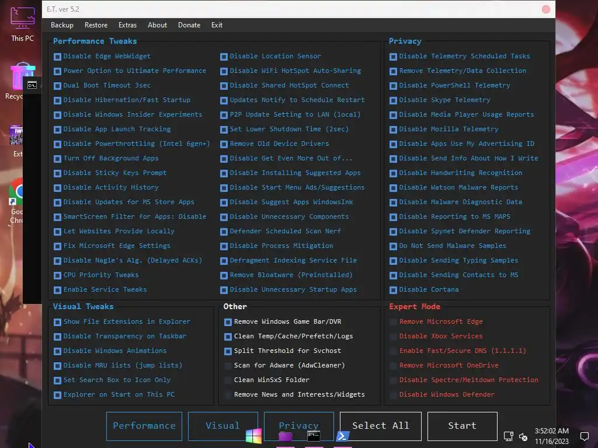This screenshot has height=448, width=598.
Task: Toggle CPU Priority Tweaks checkbox
Action: coord(58,275)
